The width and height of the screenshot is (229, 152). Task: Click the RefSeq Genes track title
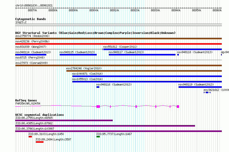point(26,100)
